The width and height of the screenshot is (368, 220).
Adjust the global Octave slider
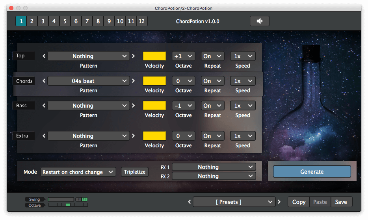(68, 205)
